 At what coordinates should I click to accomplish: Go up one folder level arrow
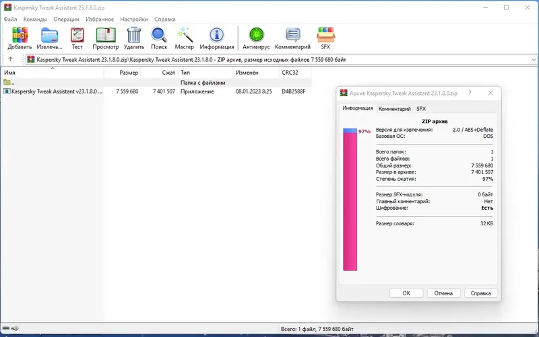coord(11,59)
